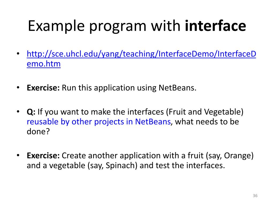The width and height of the screenshot is (274, 205).
Task: Click the bold 'Q:' label
Action: point(31,112)
